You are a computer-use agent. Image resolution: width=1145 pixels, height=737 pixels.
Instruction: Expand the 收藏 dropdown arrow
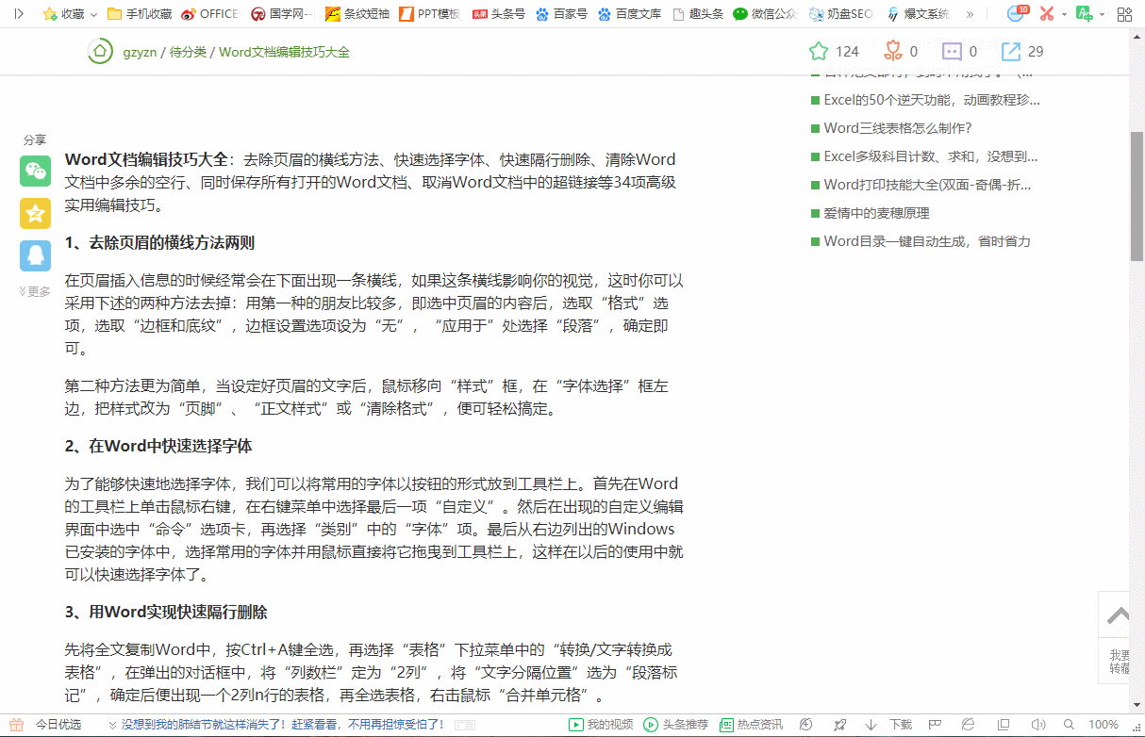pos(94,14)
